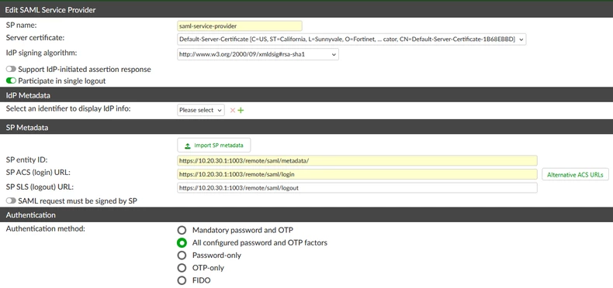Screen dimensions: 613x288
Task: Choose FIDO authentication method
Action: [182, 280]
